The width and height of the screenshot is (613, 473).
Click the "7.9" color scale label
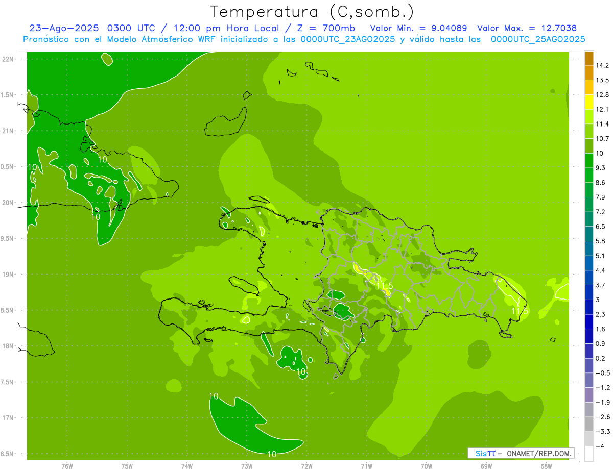(x=601, y=197)
